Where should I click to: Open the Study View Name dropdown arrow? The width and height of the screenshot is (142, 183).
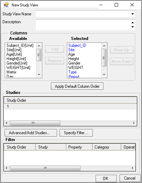132,14
